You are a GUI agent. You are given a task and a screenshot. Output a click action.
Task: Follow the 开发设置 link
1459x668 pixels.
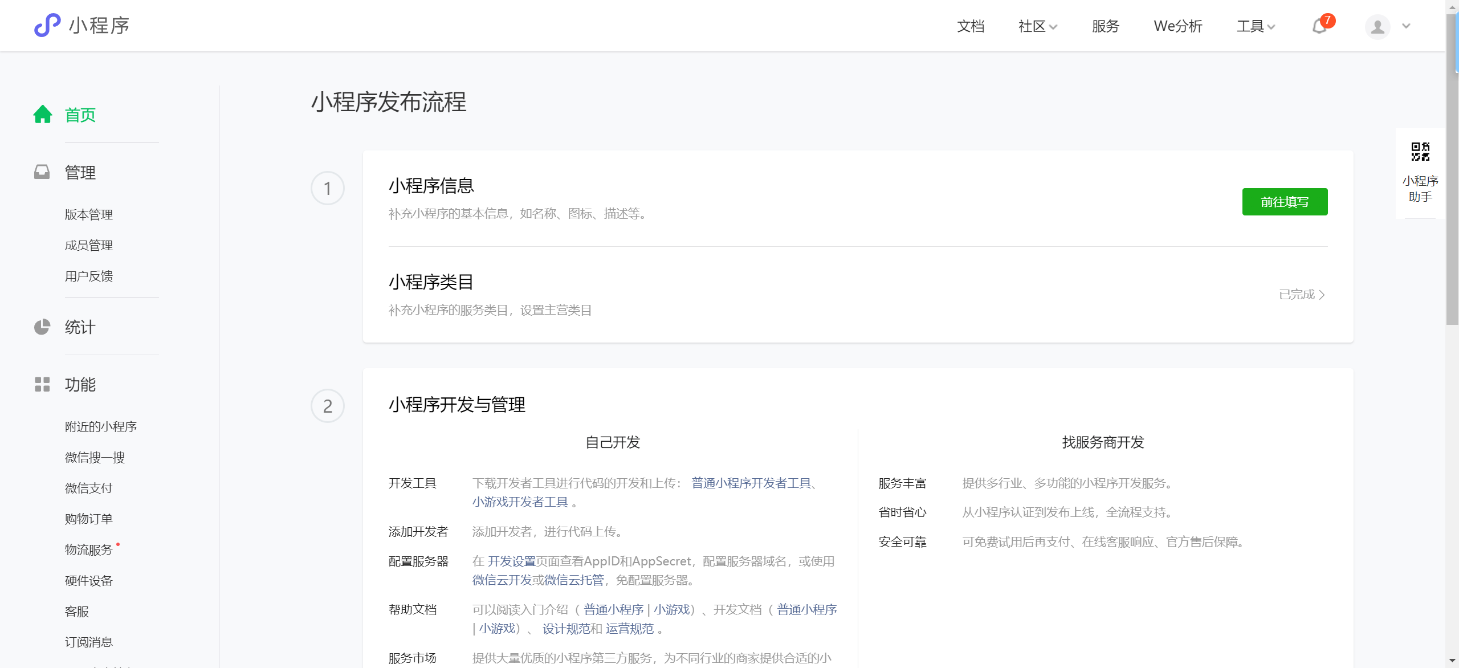[x=511, y=561]
